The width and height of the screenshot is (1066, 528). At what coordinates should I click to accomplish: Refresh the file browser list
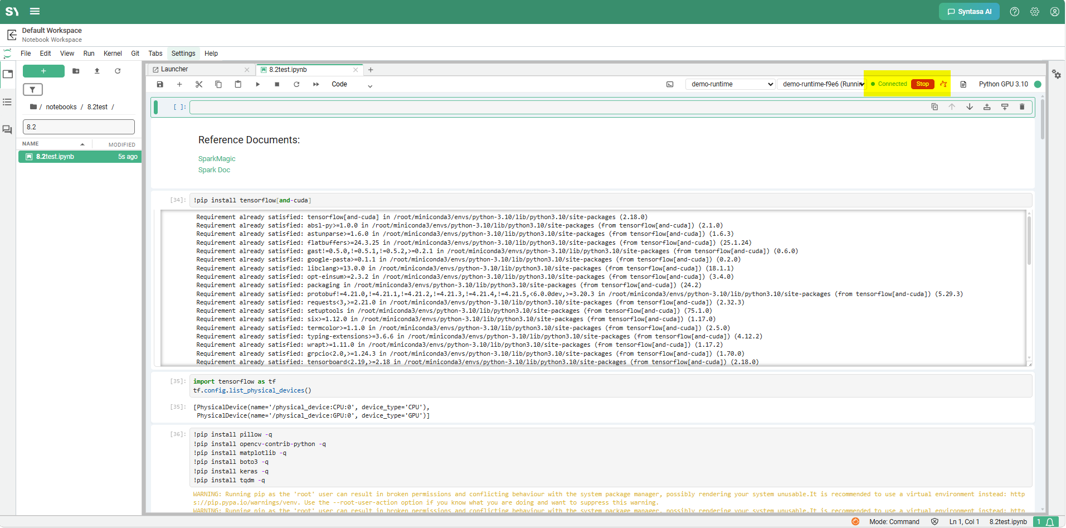118,71
